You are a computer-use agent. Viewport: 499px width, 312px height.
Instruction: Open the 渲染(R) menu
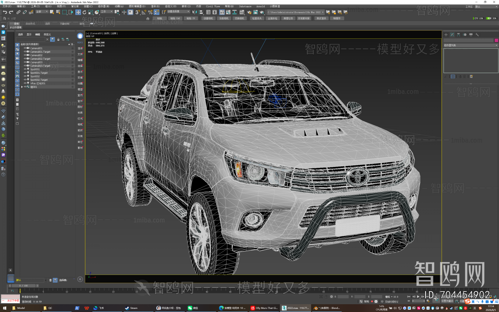[155, 6]
